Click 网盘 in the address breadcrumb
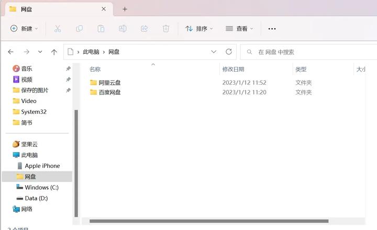Viewport: 377px width, 230px height. (x=114, y=52)
